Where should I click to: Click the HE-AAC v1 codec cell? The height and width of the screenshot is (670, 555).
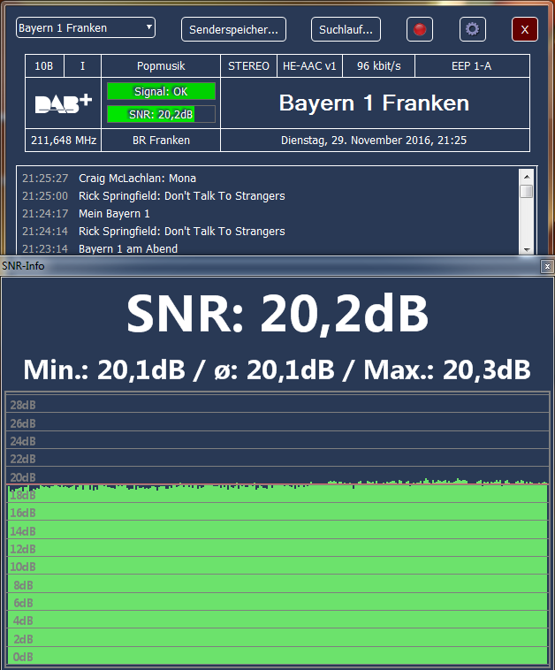tap(309, 66)
